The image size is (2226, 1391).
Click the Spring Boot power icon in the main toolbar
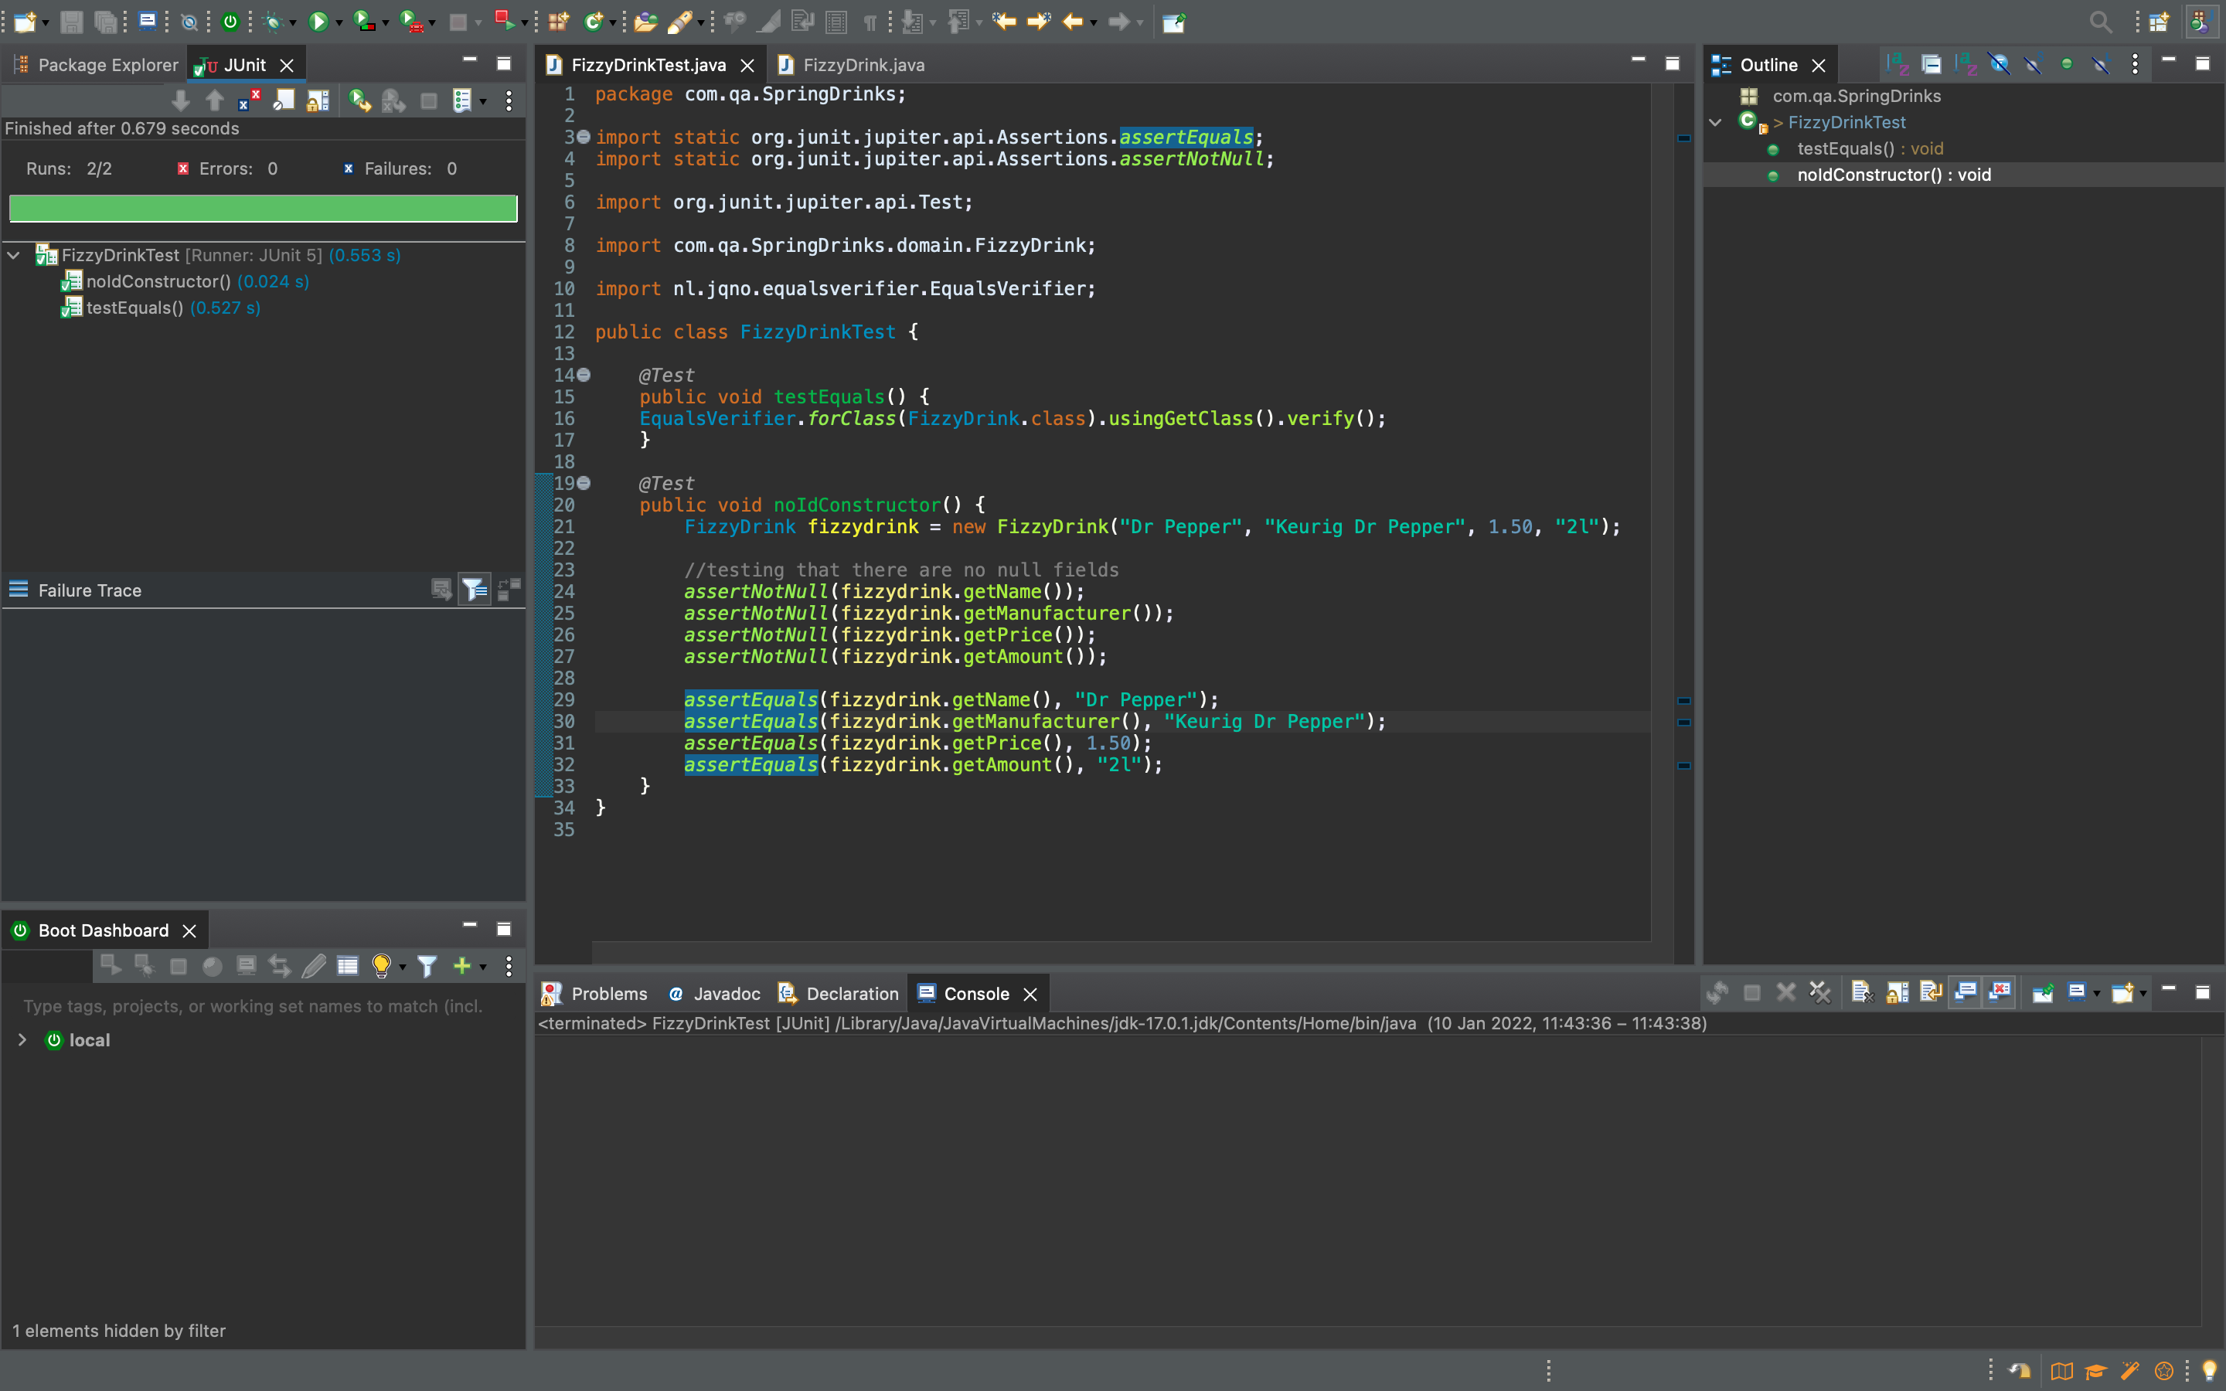230,21
